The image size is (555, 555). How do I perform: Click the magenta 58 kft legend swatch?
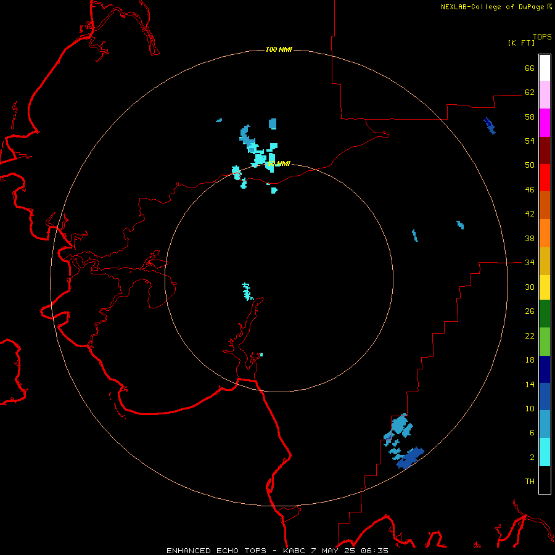click(x=545, y=122)
